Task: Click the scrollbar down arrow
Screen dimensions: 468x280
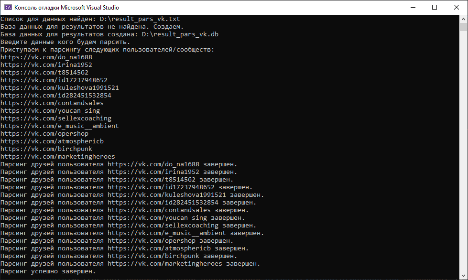Action: point(463,276)
